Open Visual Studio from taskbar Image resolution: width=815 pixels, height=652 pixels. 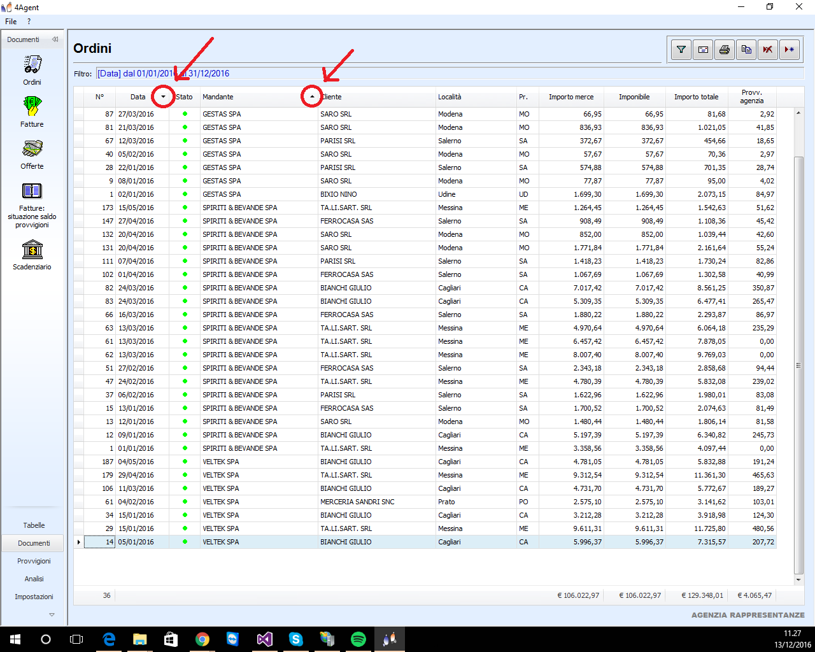(265, 639)
